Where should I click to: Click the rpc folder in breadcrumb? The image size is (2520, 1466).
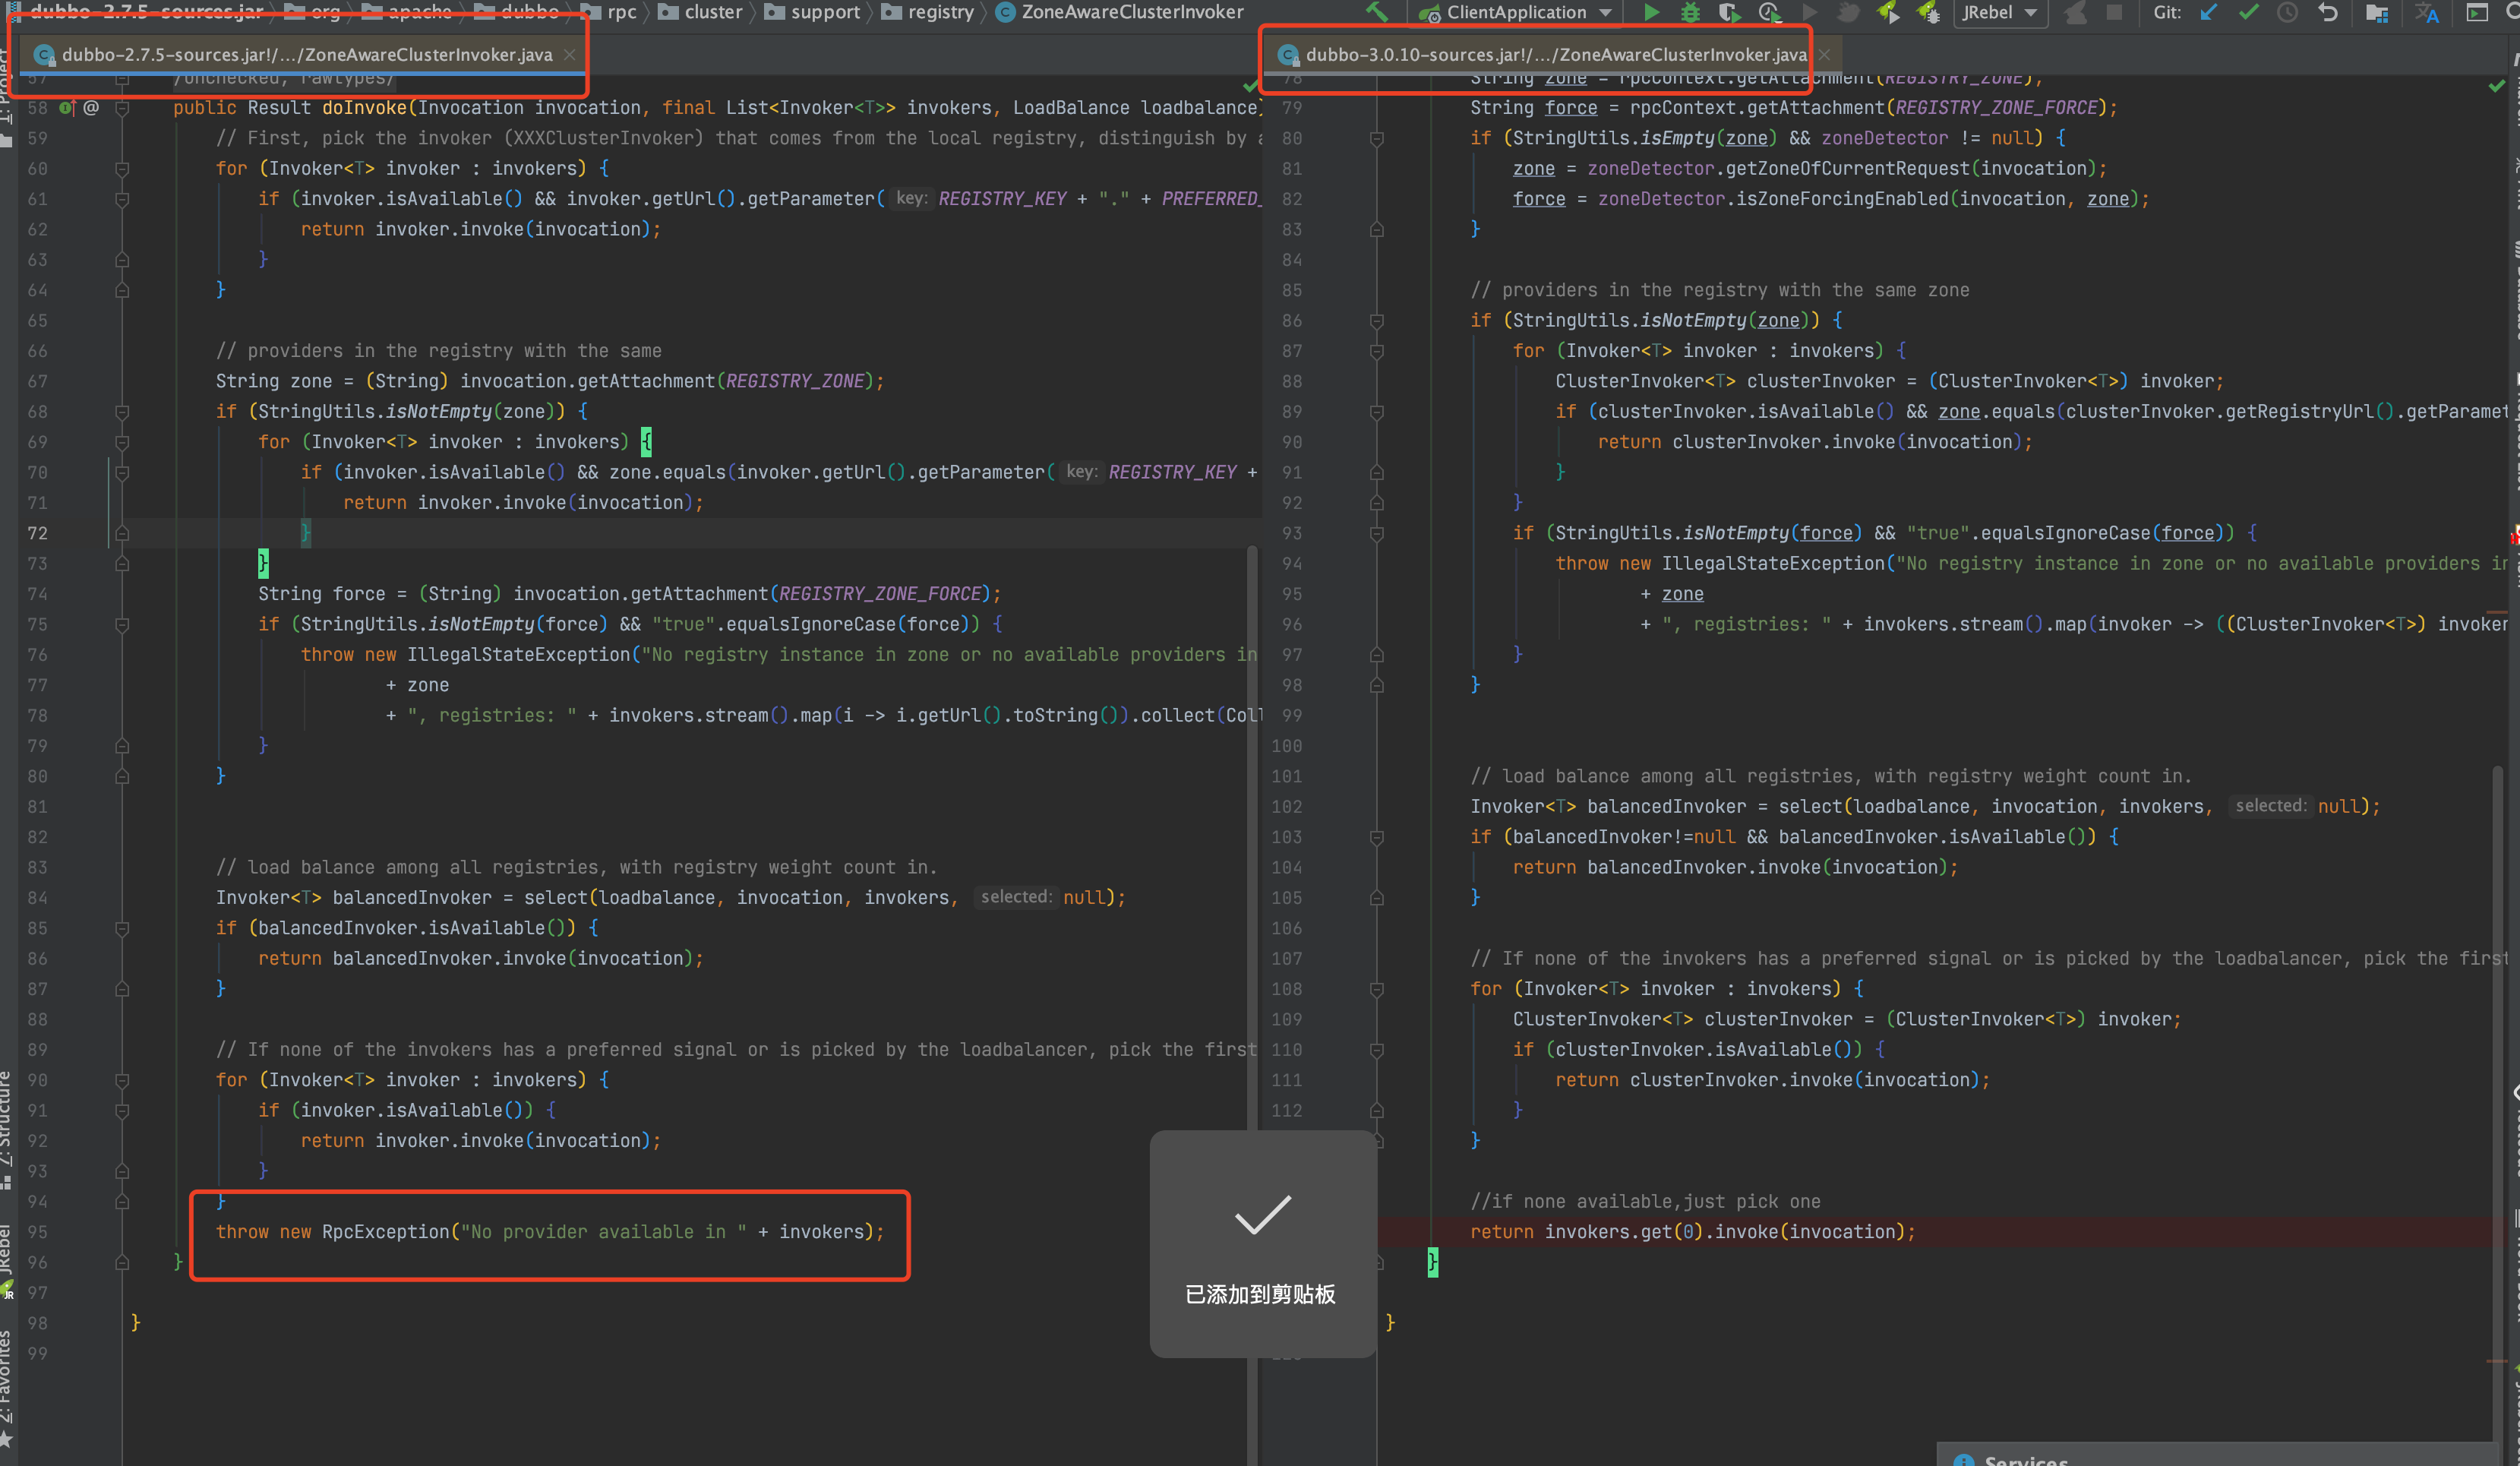point(609,12)
